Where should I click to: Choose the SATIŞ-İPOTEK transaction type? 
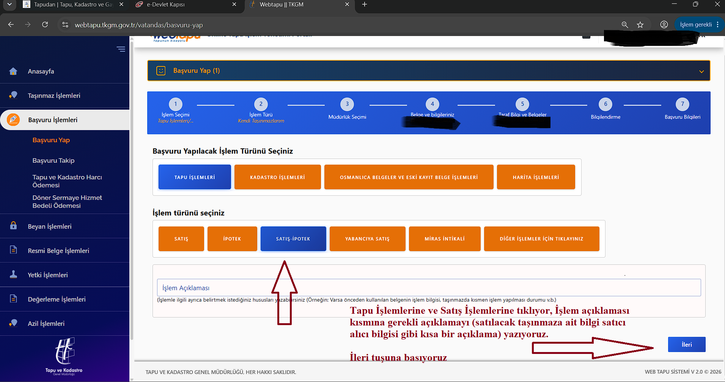pyautogui.click(x=293, y=239)
